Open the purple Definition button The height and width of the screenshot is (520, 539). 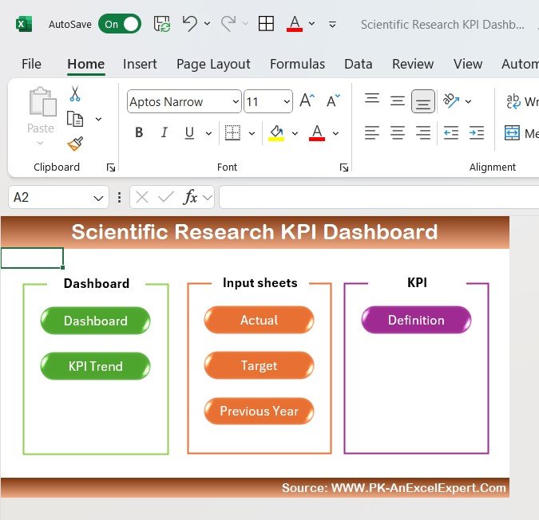click(416, 320)
